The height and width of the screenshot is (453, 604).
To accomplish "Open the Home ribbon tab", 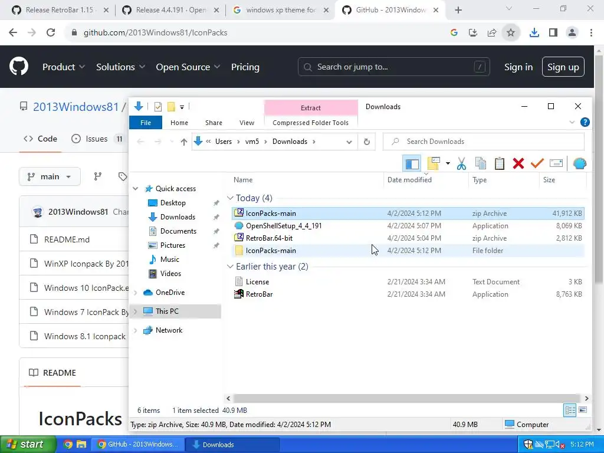I will [x=179, y=123].
